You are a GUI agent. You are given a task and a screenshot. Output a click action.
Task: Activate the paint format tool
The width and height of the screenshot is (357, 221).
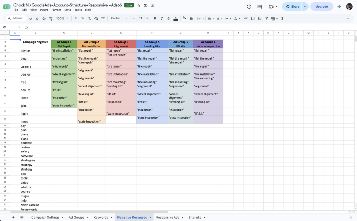51,18
